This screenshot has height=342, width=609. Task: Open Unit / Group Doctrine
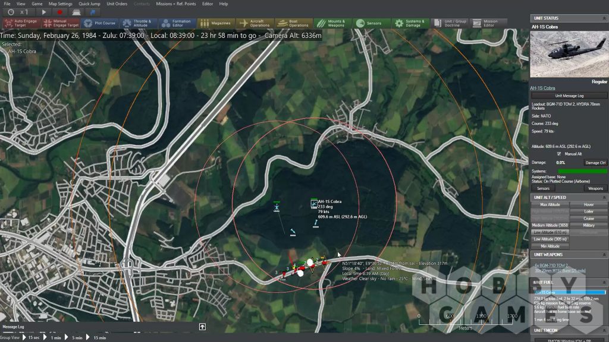click(x=450, y=23)
